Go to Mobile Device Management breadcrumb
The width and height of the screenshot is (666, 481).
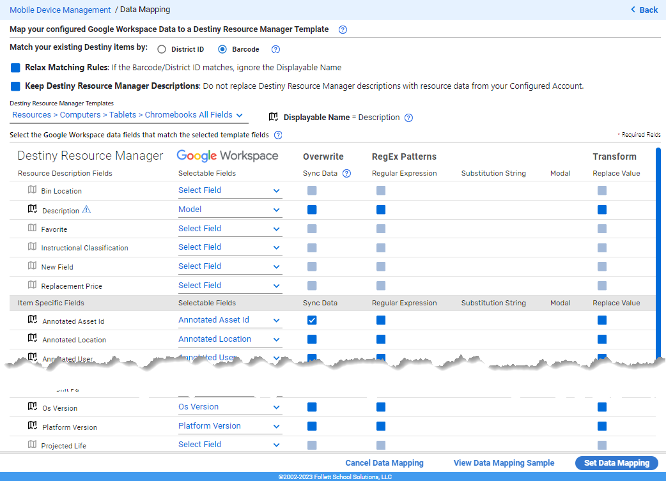[x=60, y=10]
